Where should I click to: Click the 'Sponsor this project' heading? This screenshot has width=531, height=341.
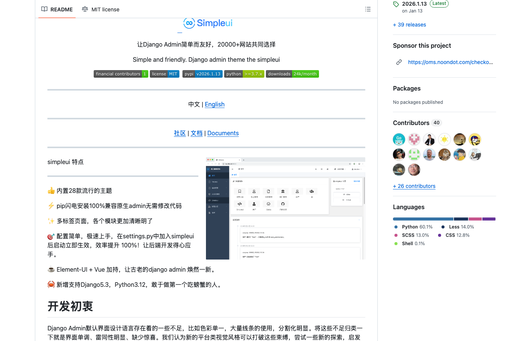[x=422, y=45]
